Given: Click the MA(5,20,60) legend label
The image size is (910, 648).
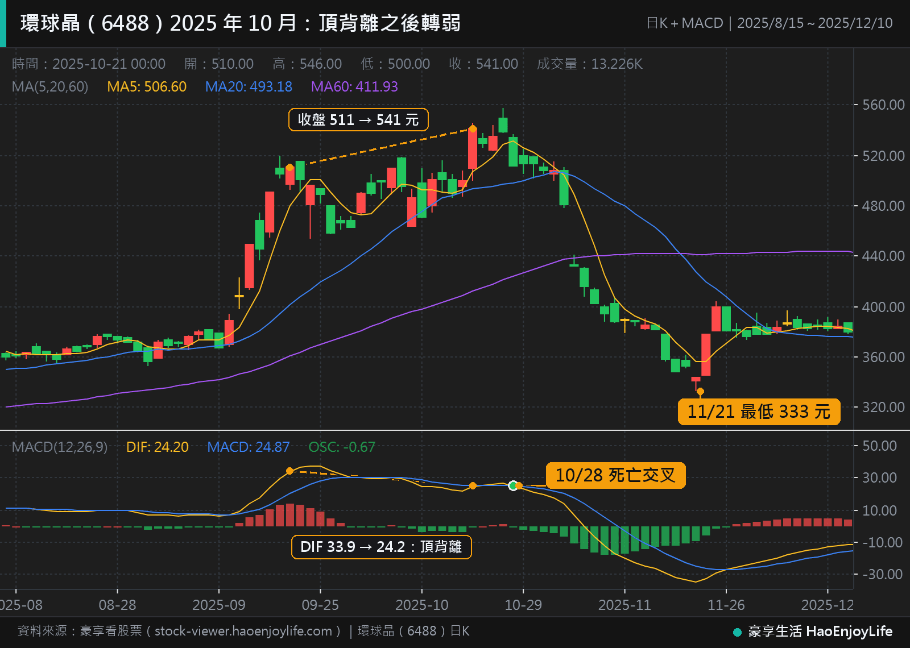Looking at the screenshot, I should pyautogui.click(x=50, y=87).
